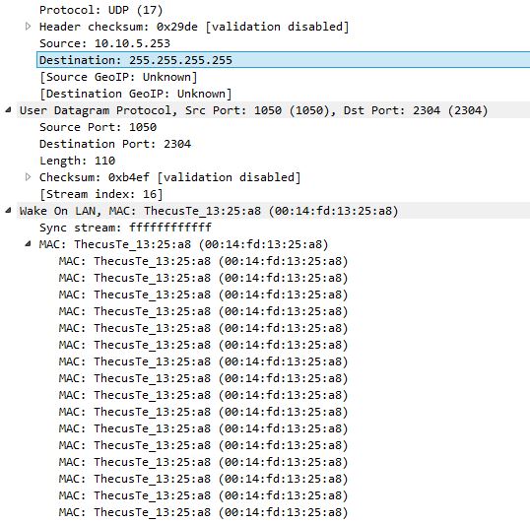The width and height of the screenshot is (530, 524).
Task: Select the last MAC entry in list
Action: click(204, 512)
